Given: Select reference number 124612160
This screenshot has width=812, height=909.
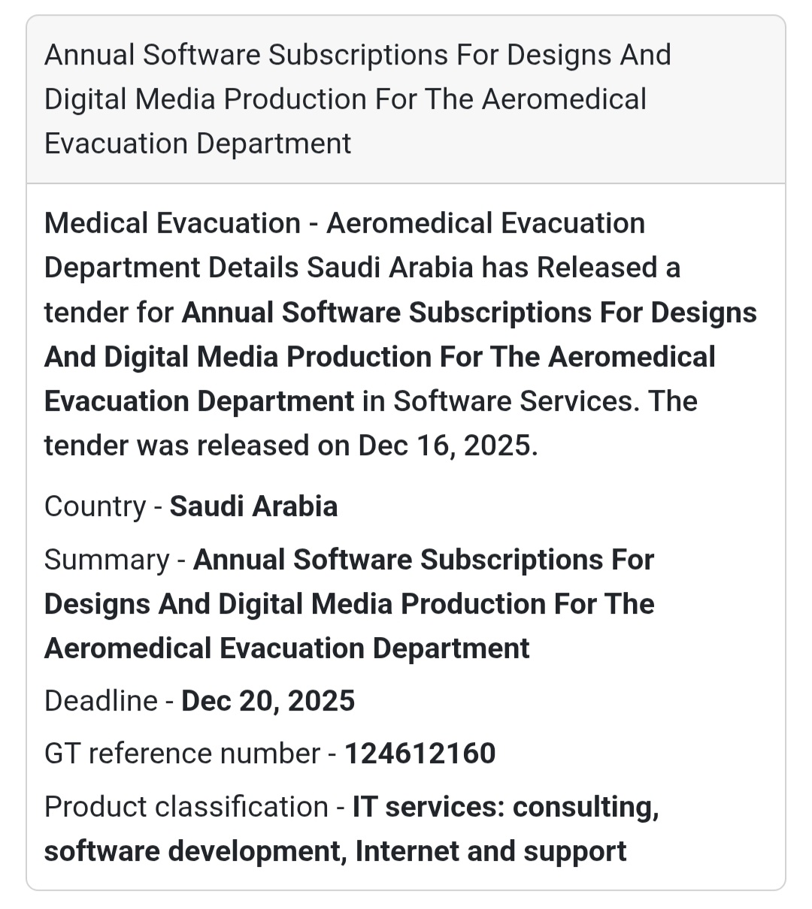Looking at the screenshot, I should coord(420,753).
